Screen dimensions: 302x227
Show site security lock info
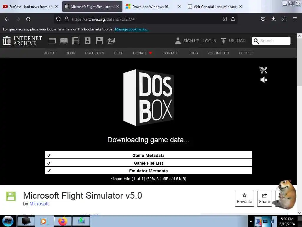click(x=67, y=19)
